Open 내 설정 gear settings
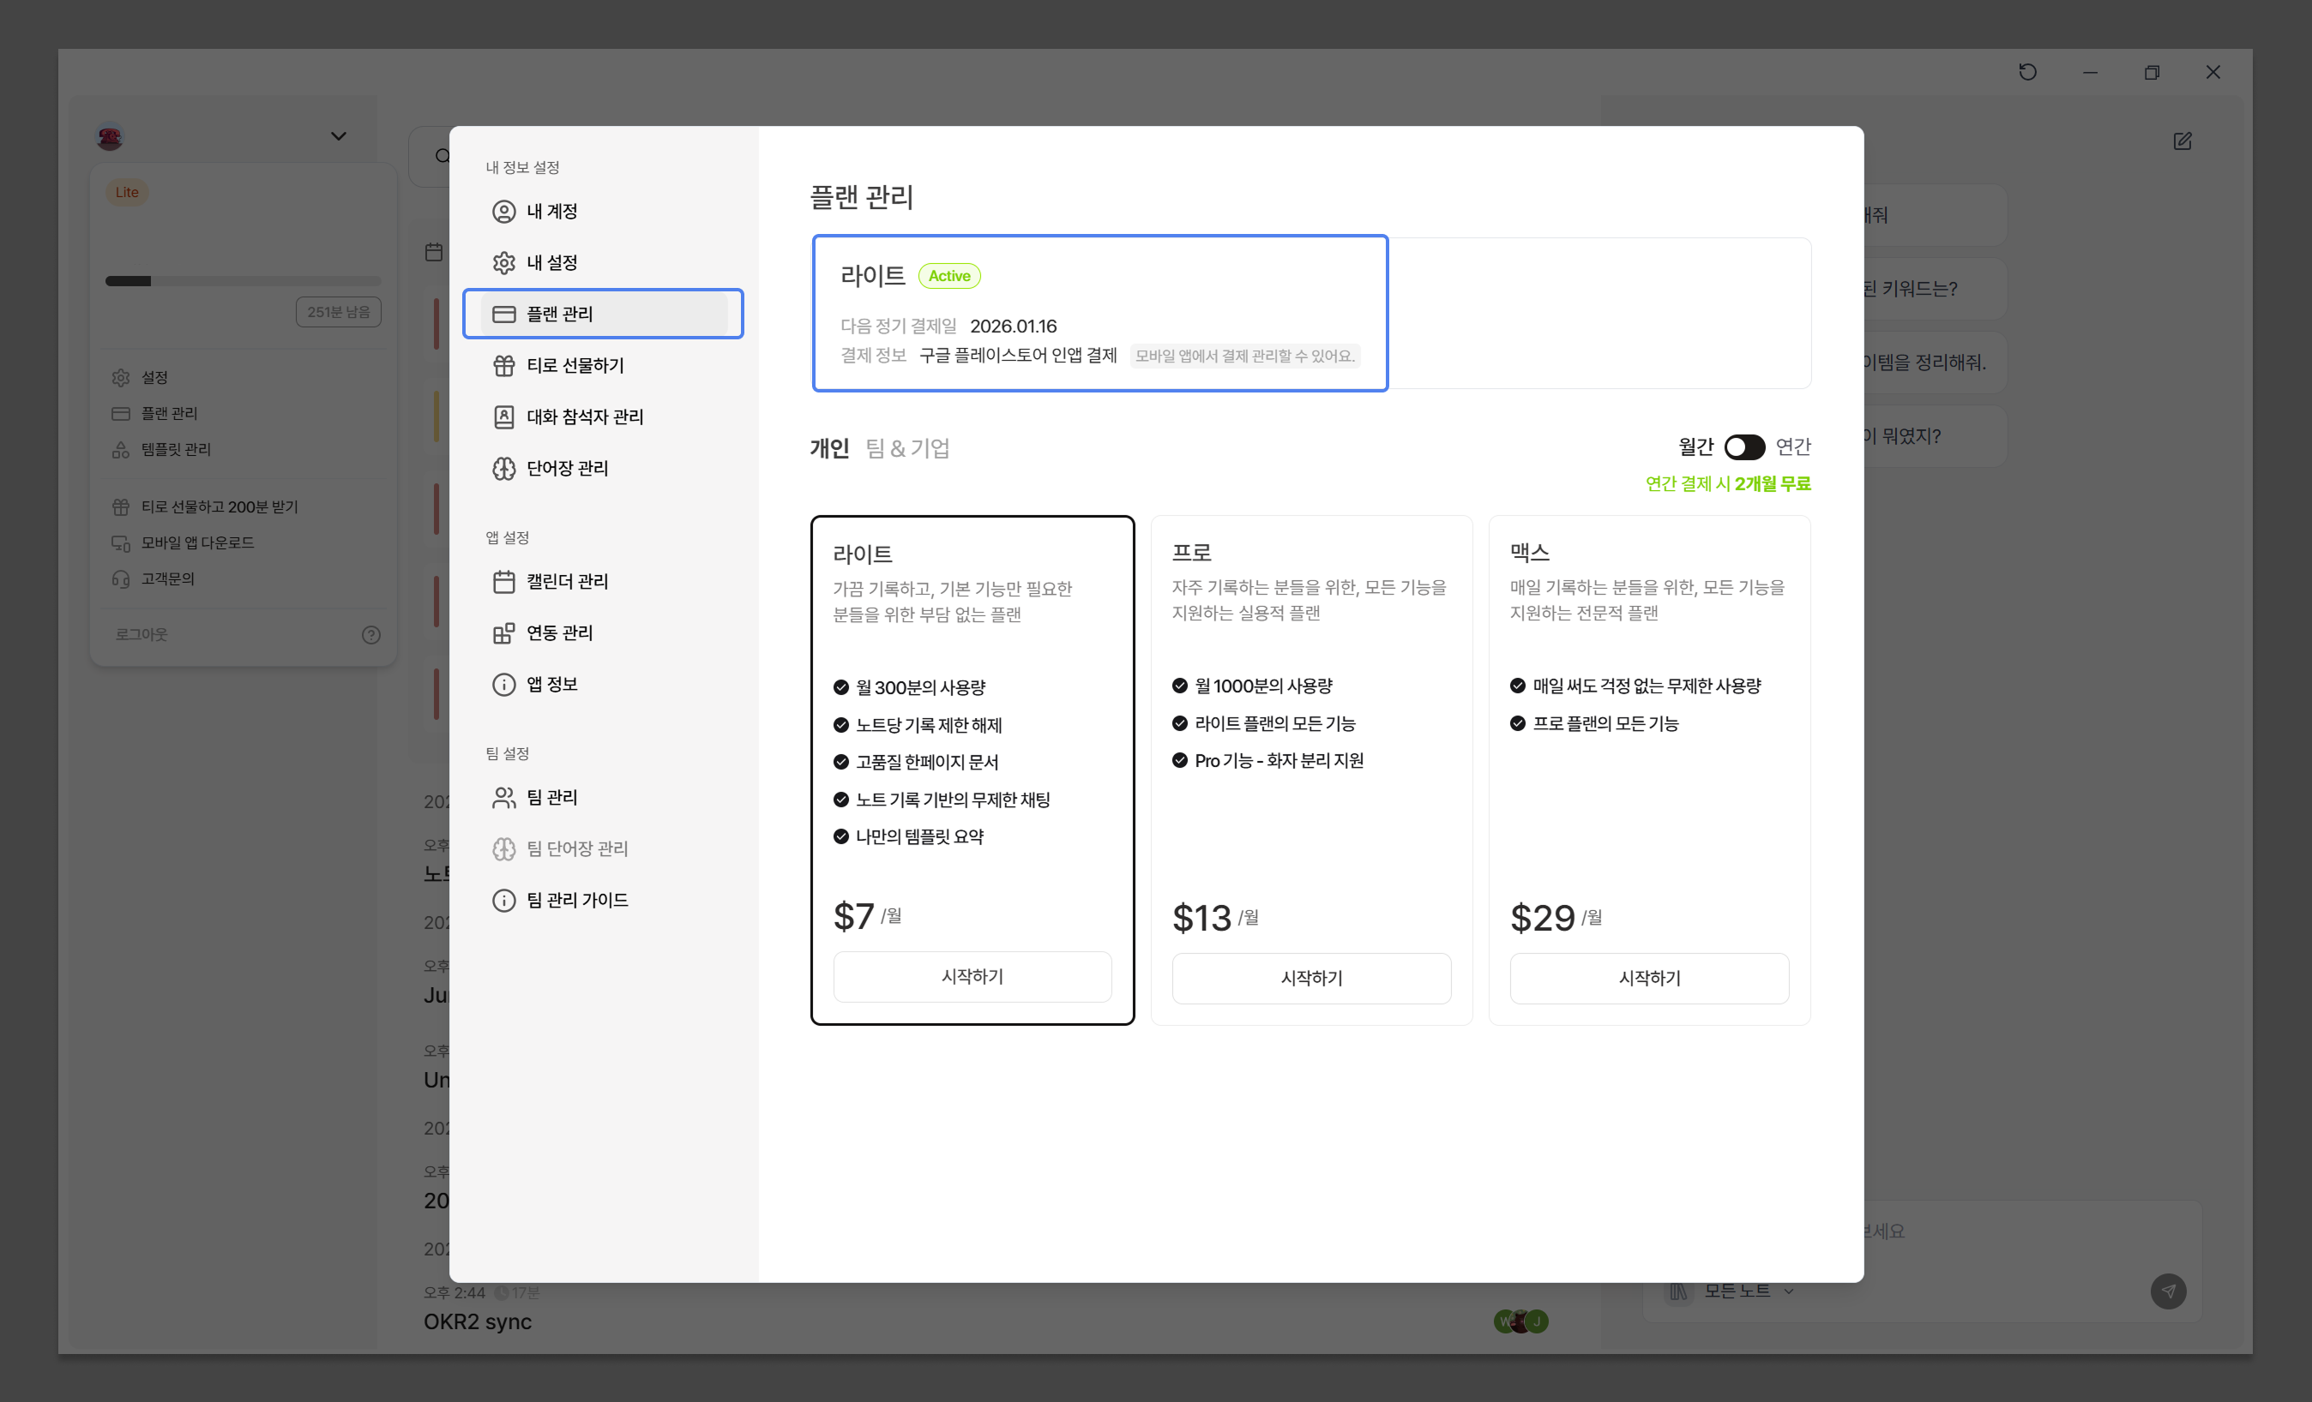 click(504, 262)
